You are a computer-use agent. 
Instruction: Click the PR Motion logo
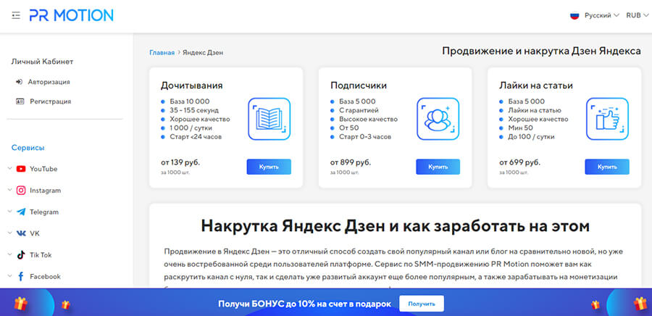click(71, 15)
